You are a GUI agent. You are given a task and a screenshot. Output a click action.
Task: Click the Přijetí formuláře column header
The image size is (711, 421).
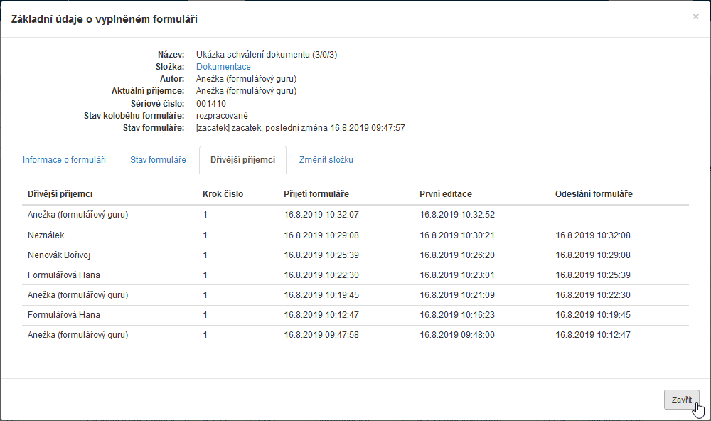pyautogui.click(x=316, y=194)
